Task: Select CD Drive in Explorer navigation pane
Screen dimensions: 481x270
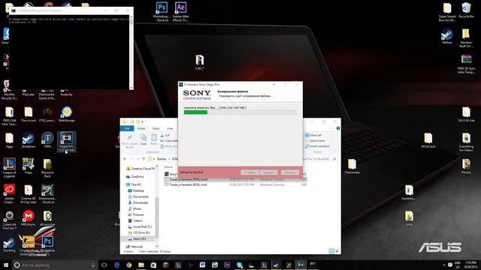Action: click(138, 232)
